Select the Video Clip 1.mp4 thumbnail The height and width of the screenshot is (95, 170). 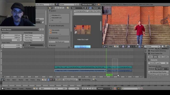pos(82,30)
